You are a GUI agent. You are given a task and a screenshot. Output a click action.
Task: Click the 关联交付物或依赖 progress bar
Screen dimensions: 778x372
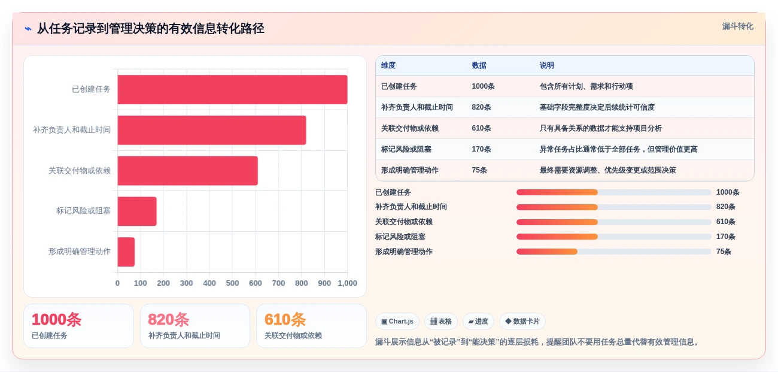point(613,222)
